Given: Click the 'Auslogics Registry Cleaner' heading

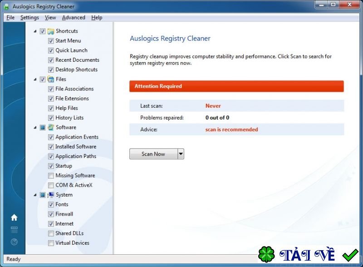Looking at the screenshot, I should pos(170,38).
